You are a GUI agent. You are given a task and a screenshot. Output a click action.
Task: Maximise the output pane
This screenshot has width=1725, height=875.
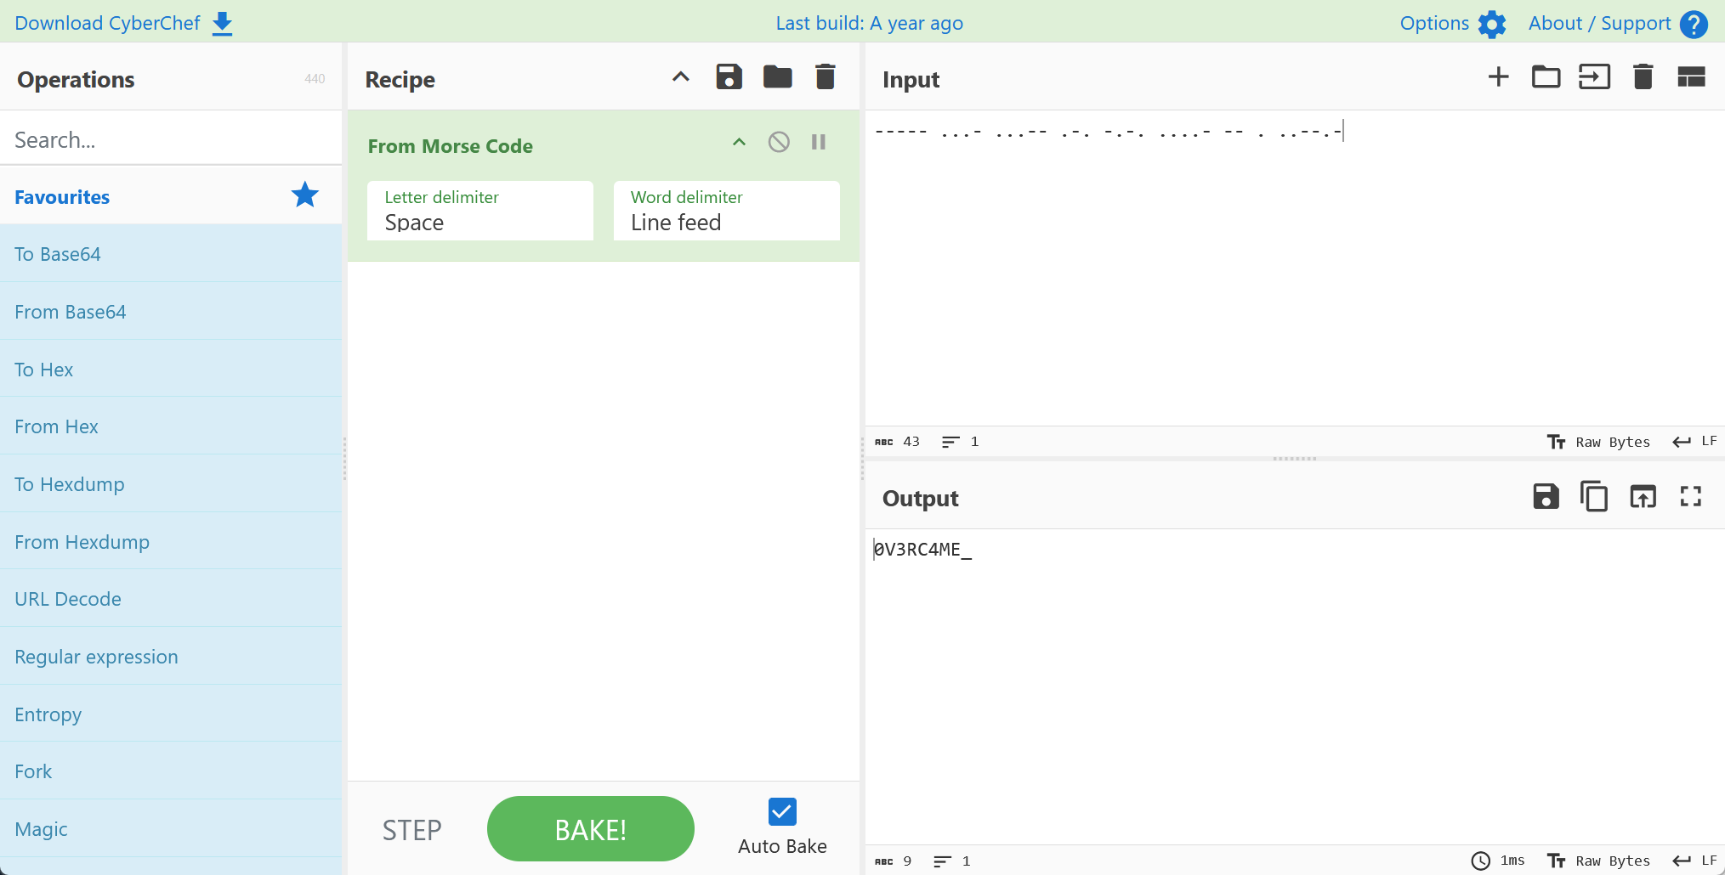click(x=1690, y=496)
